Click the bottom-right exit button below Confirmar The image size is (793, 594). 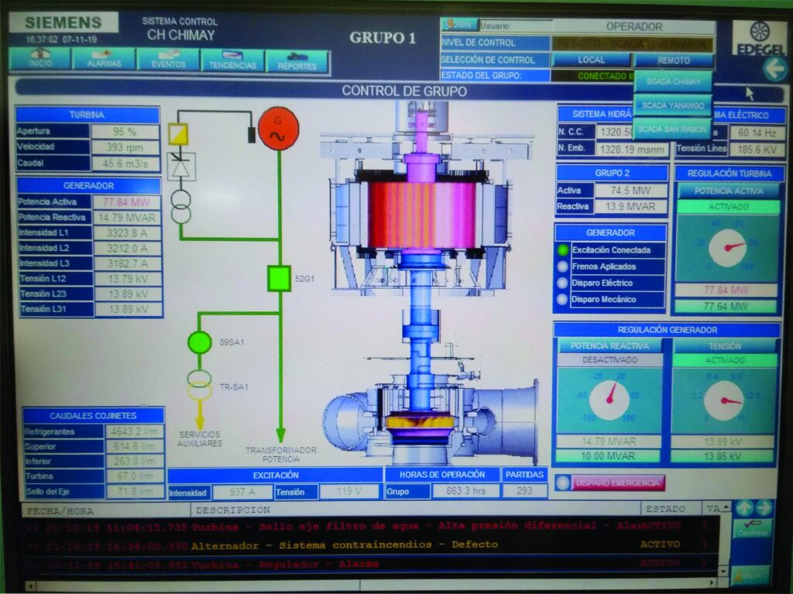(x=751, y=575)
